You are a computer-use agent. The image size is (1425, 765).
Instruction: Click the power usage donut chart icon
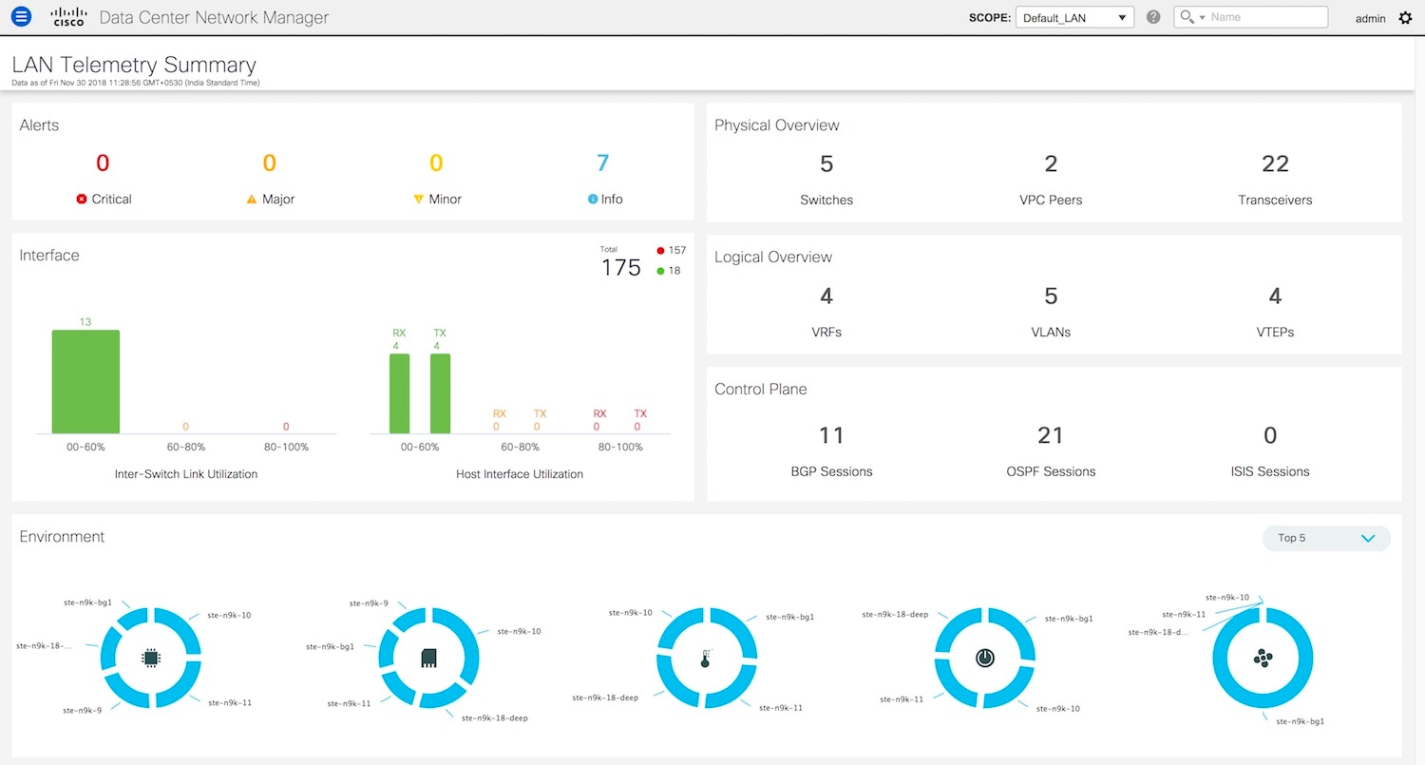985,657
